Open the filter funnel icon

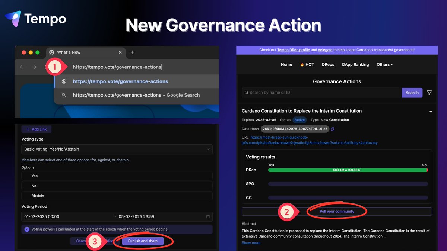(429, 93)
